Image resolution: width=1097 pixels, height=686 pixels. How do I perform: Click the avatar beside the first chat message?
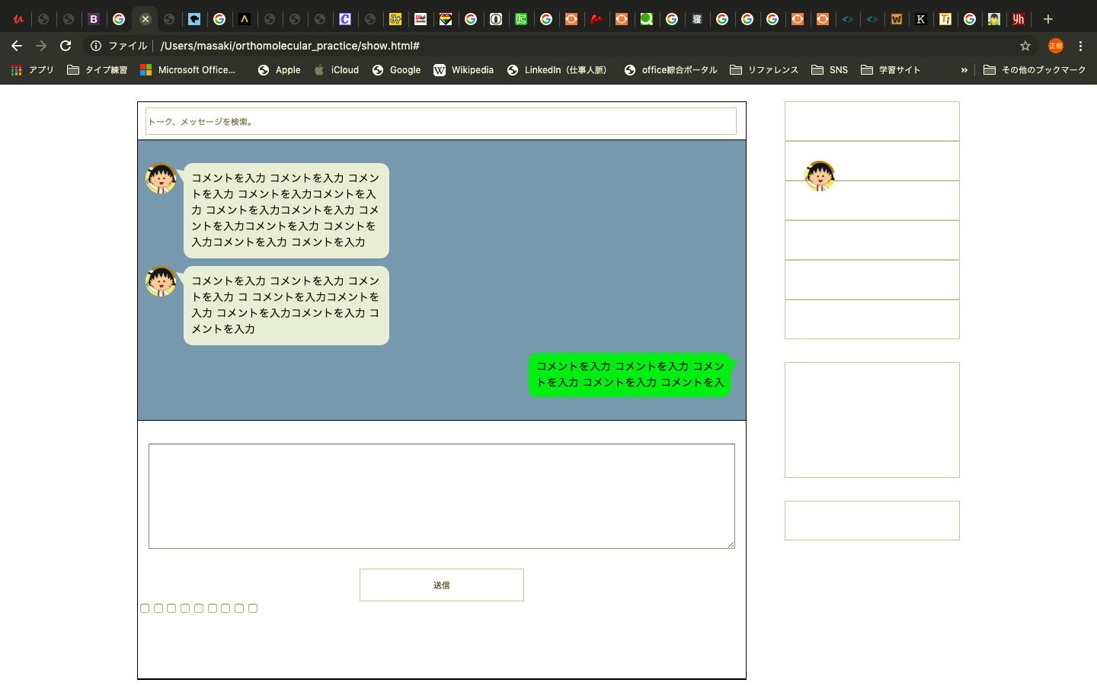point(161,178)
